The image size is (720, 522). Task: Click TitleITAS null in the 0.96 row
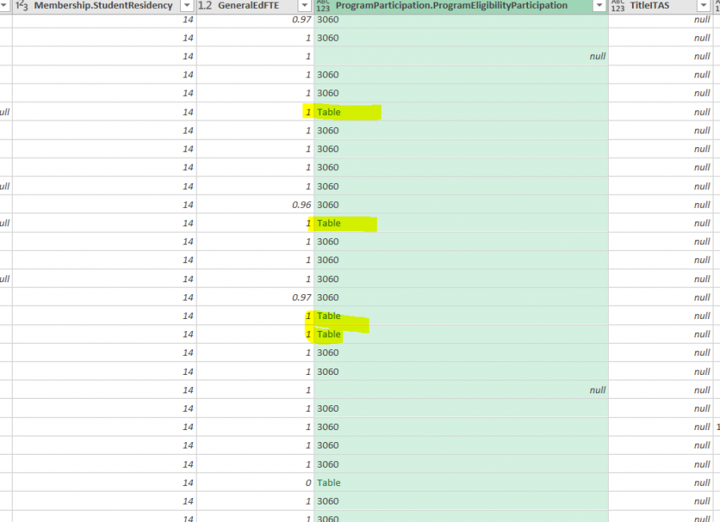[x=660, y=205]
